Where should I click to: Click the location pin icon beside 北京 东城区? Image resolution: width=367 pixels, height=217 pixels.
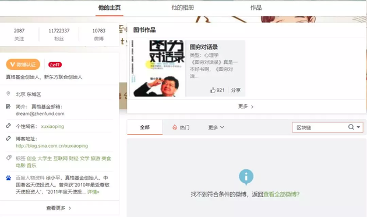pos(8,94)
